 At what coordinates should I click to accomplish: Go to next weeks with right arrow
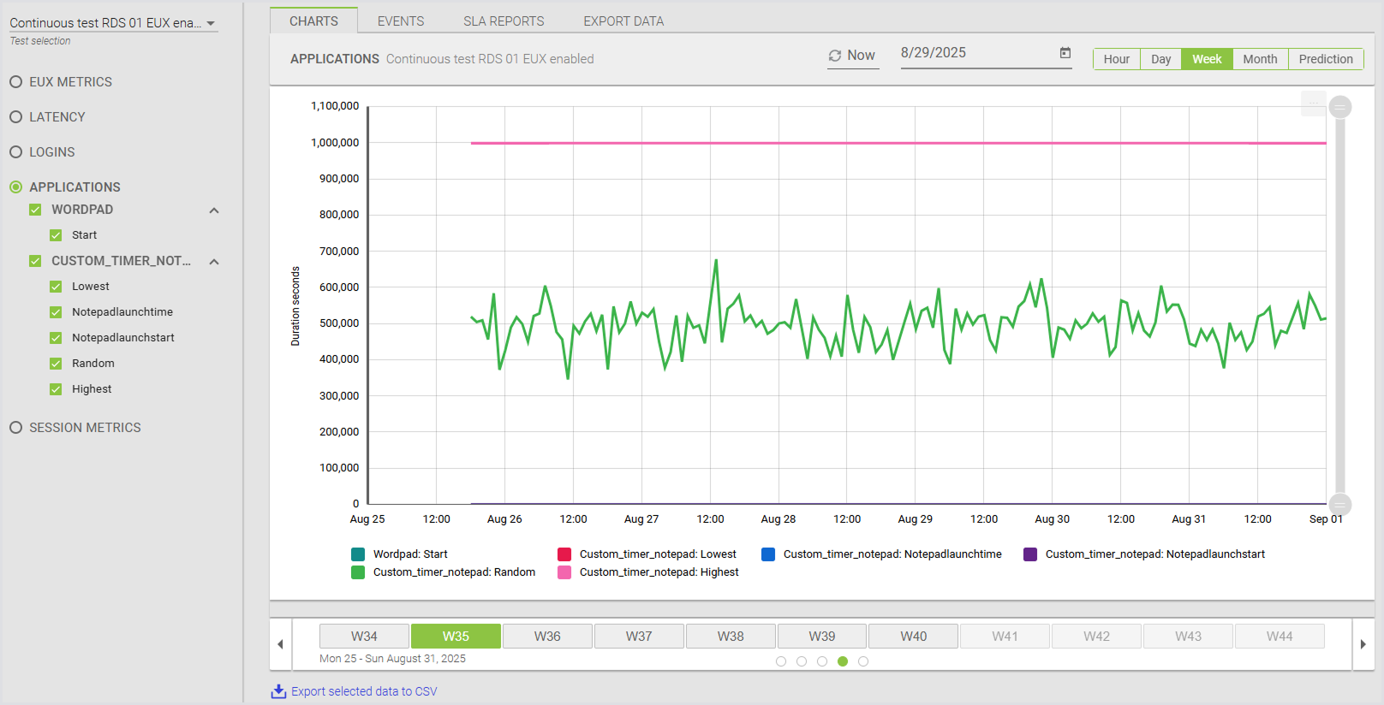[x=1363, y=644]
